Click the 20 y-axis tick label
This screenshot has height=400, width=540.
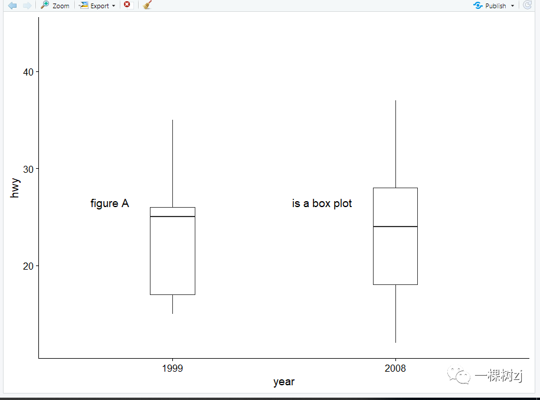click(28, 266)
